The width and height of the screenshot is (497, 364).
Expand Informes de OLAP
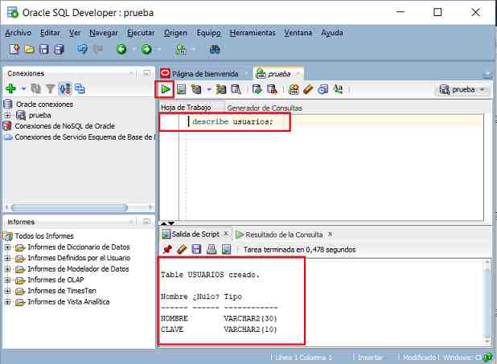coord(7,280)
